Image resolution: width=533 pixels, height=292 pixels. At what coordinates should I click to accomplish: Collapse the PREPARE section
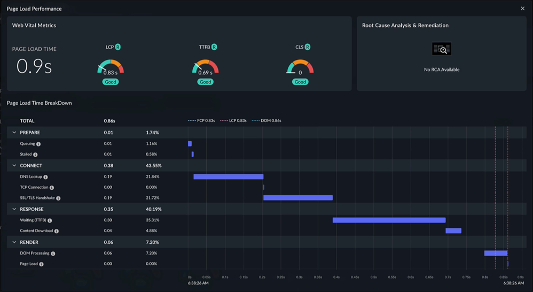point(14,133)
